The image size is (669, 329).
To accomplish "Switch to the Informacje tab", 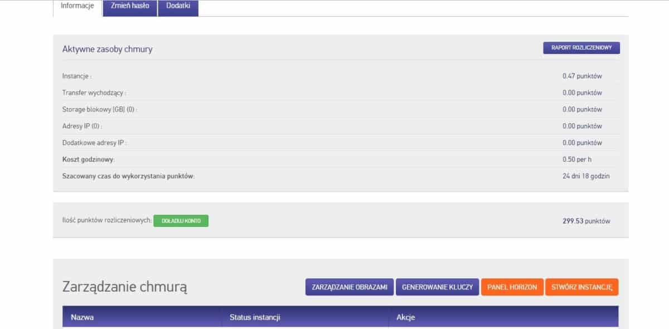I will coord(77,6).
